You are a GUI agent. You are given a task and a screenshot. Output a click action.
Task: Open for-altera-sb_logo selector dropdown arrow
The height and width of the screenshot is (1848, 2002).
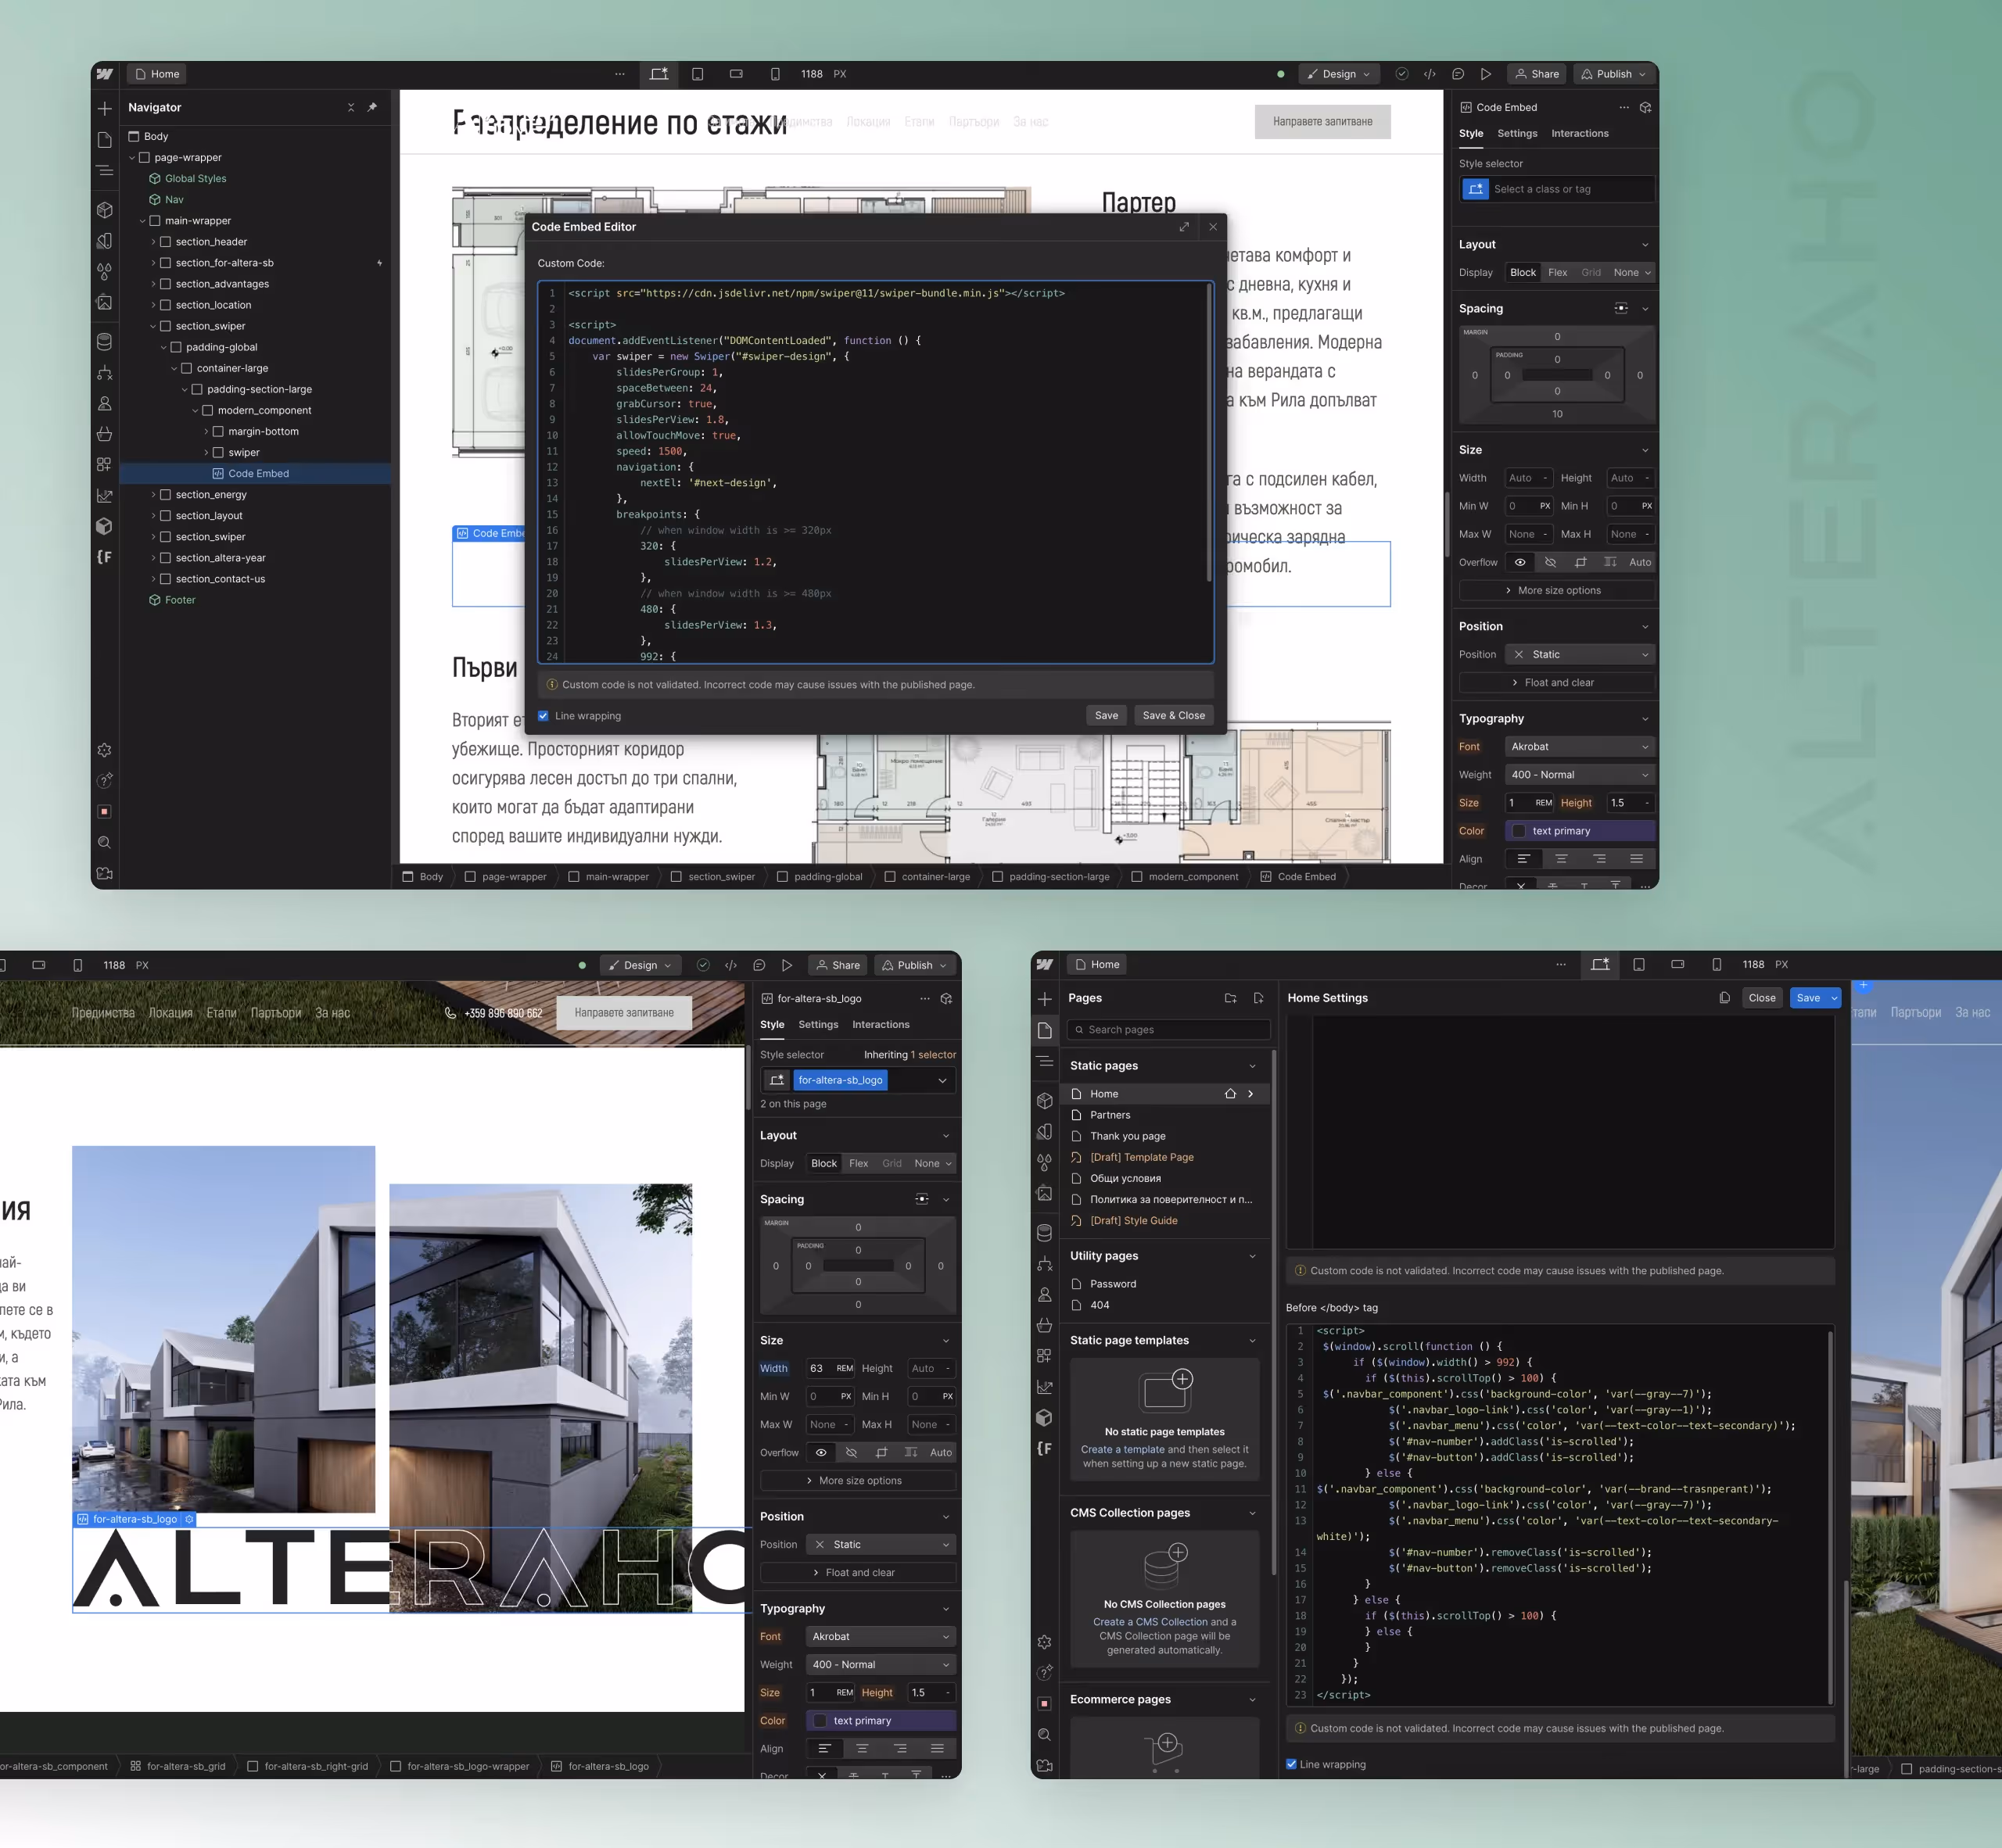coord(942,1080)
